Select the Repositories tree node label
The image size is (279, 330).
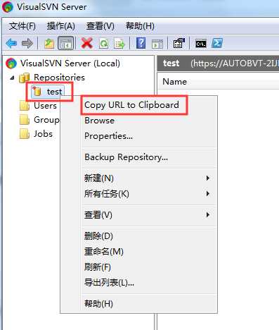tap(59, 78)
